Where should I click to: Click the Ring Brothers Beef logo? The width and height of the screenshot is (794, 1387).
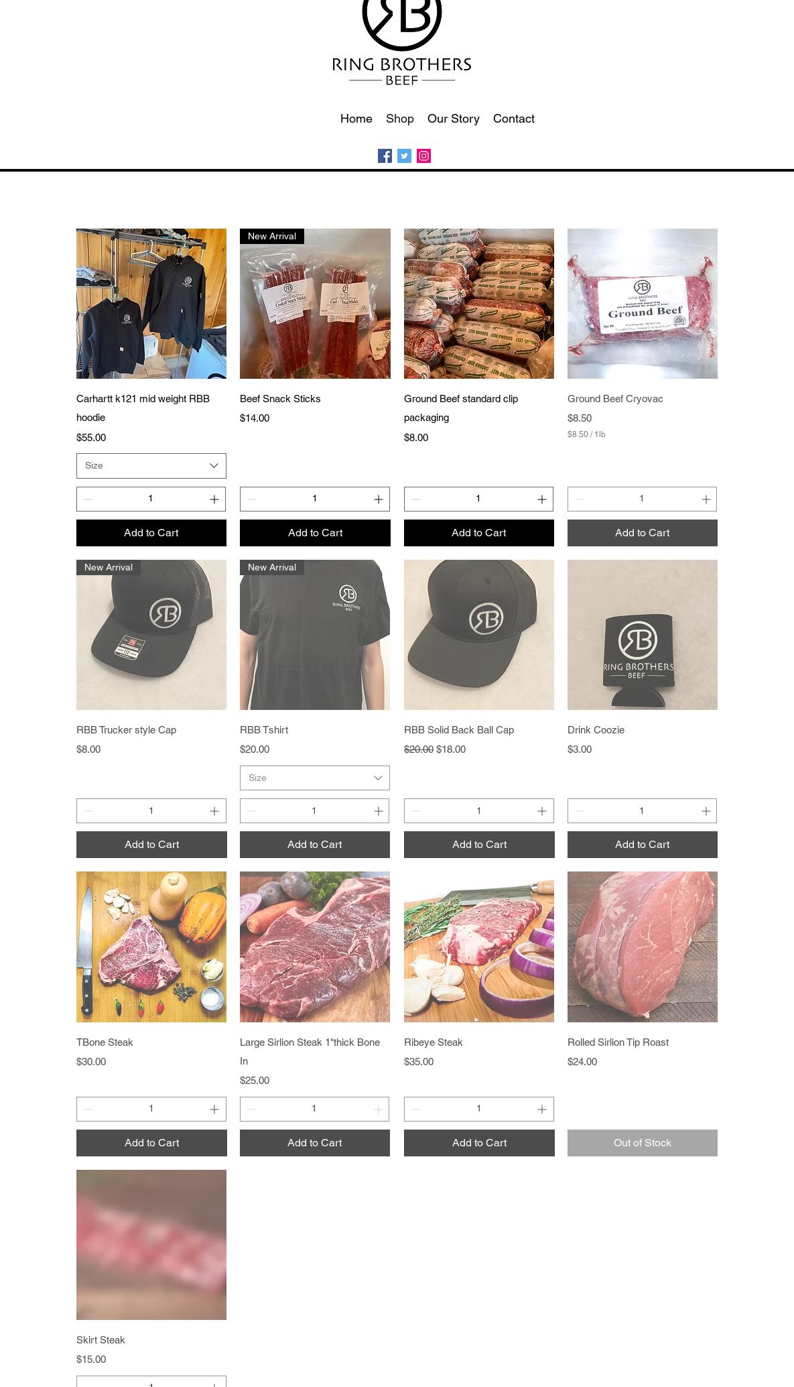pos(401,43)
